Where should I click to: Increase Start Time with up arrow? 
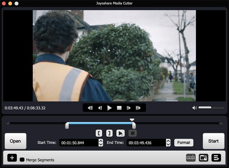pyautogui.click(x=101, y=141)
